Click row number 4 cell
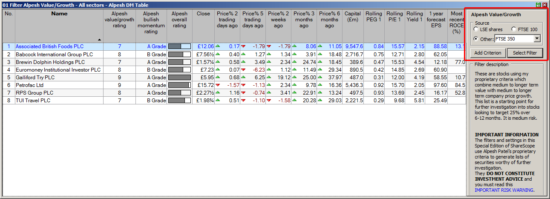The image size is (550, 199). 9,69
